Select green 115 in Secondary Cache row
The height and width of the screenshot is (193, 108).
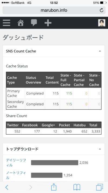coord(69,104)
